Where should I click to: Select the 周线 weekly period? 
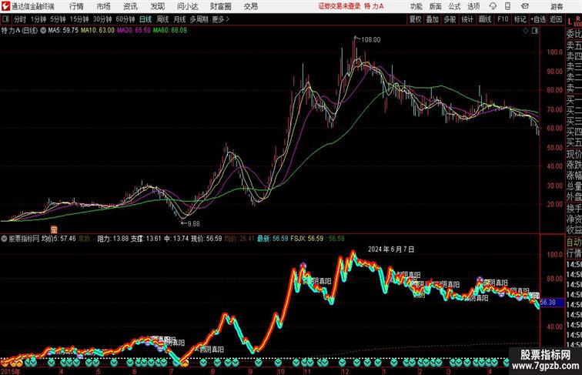click(x=162, y=19)
